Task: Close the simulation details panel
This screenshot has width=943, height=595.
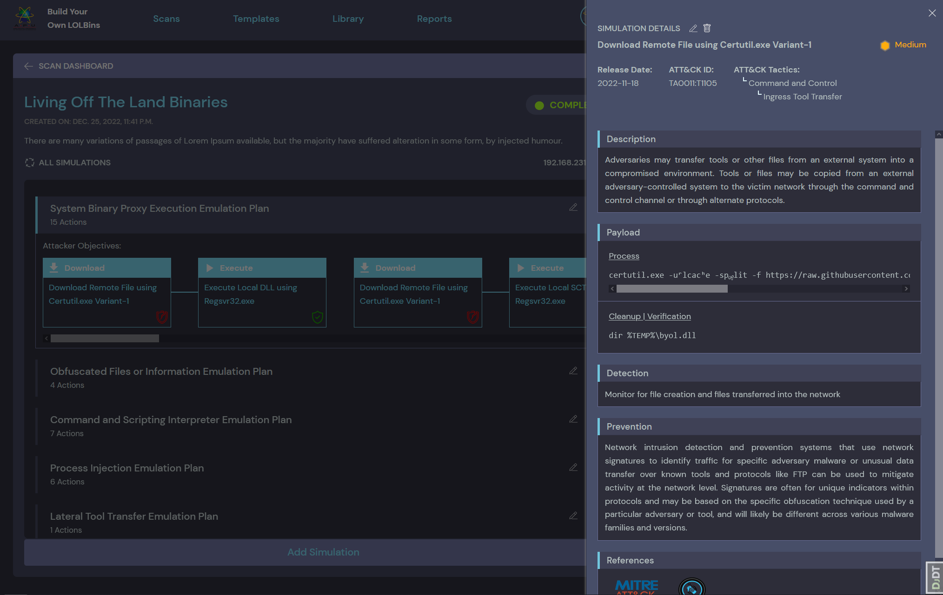Action: pos(932,13)
